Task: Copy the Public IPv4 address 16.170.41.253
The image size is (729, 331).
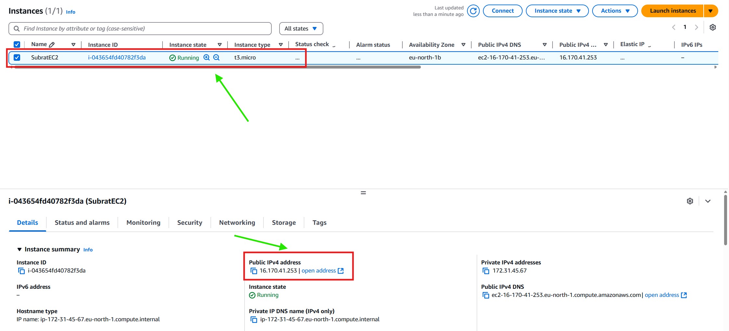Action: click(254, 271)
